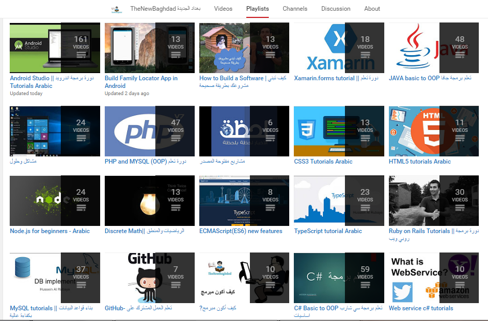
Task: Open the Family Locator App playlist thumbnail
Action: [150, 48]
